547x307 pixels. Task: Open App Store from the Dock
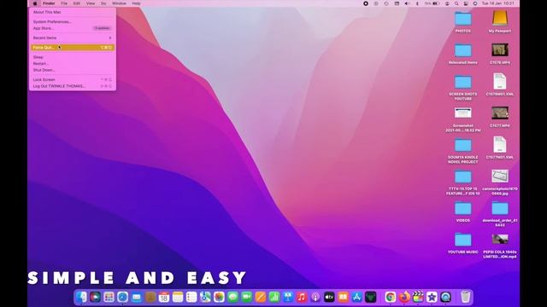357,297
